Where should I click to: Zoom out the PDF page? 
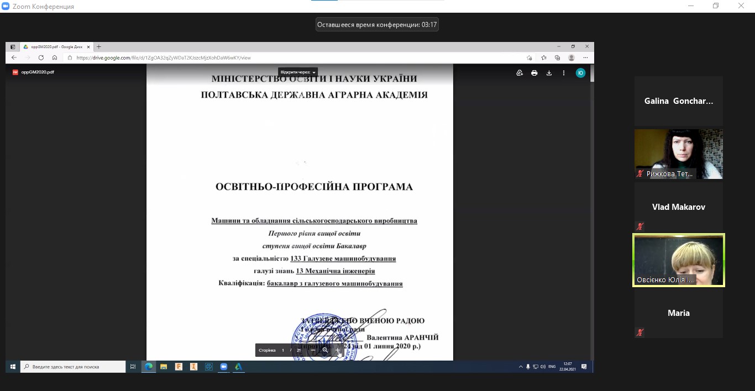313,350
